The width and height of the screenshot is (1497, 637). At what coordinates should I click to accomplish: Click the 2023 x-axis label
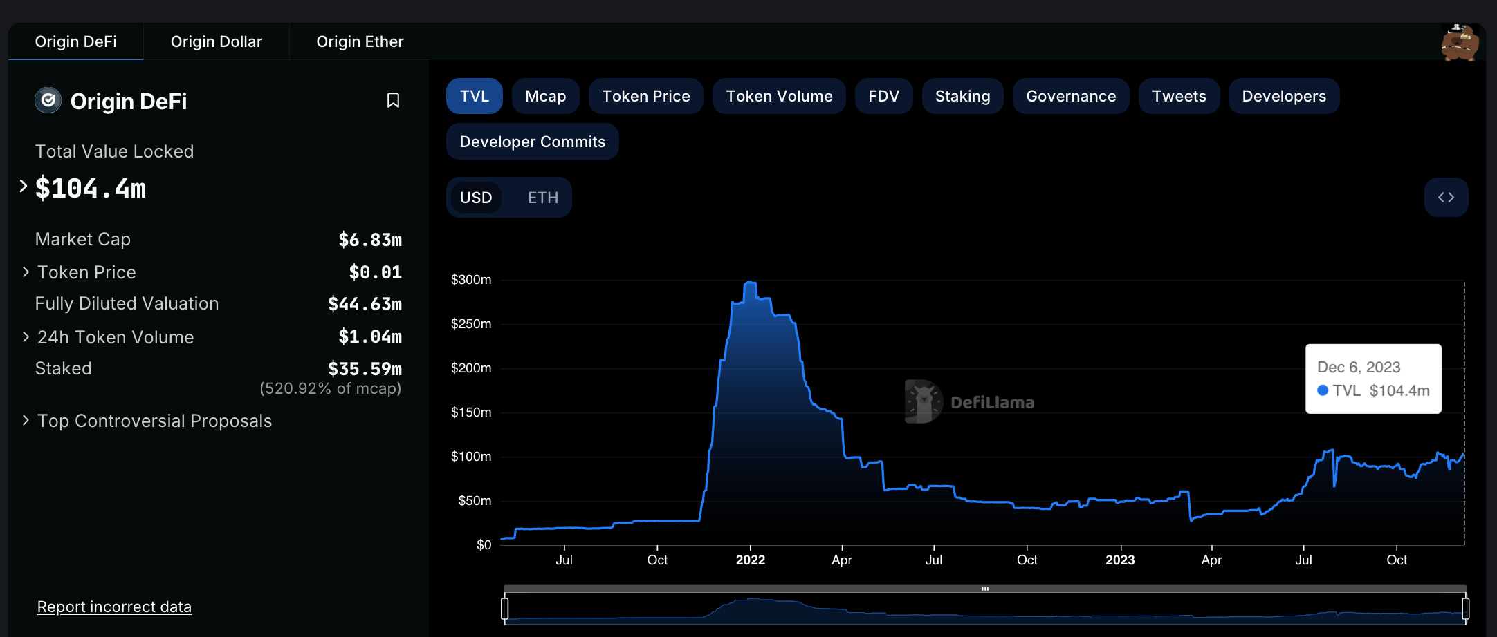1120,560
